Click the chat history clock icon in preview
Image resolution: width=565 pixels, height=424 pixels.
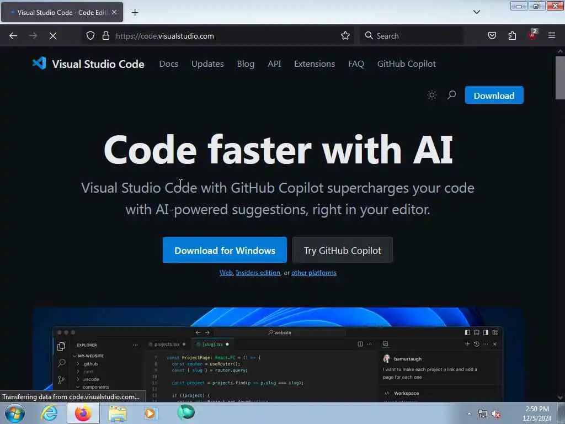pos(476,344)
